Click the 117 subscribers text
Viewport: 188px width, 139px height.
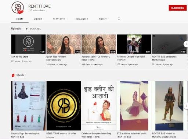coord(36,11)
